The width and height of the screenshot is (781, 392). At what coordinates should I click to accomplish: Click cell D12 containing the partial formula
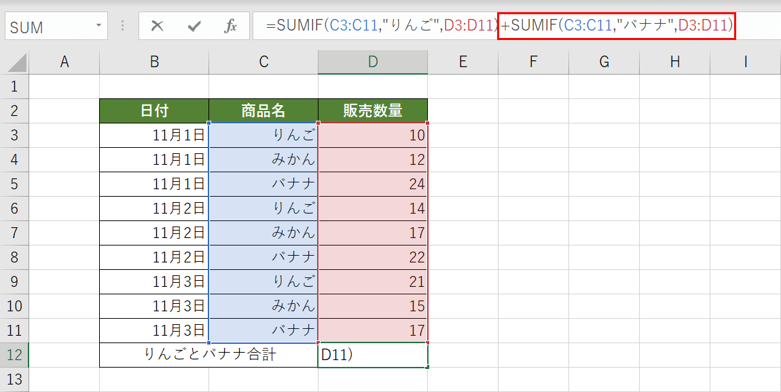372,355
